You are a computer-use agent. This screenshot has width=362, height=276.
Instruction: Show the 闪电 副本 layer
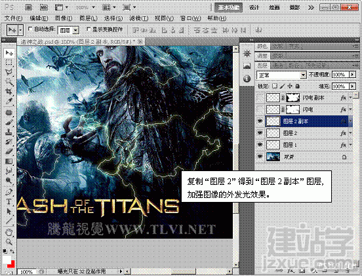pos(260,98)
